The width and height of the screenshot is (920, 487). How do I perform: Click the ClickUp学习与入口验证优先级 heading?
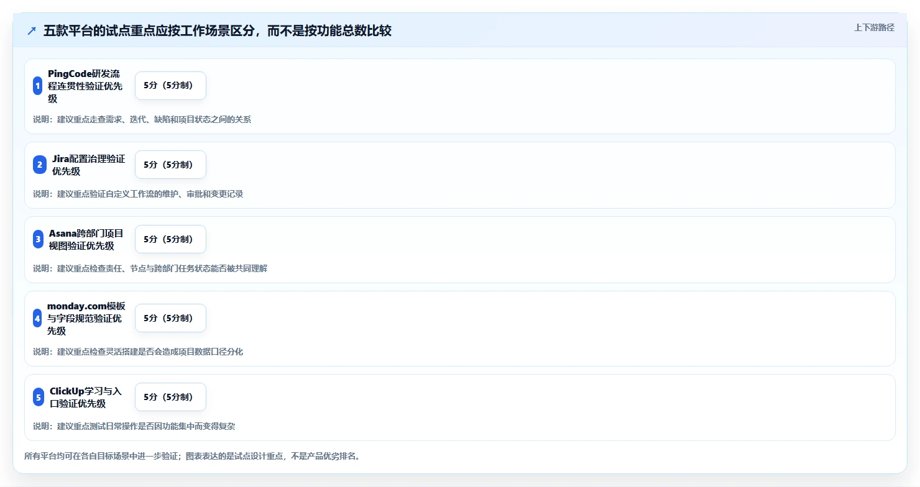tap(86, 397)
